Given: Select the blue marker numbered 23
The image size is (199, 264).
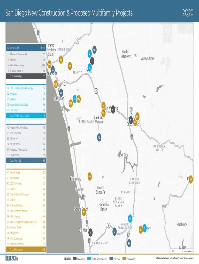Looking at the screenshot, I should pos(89,54).
